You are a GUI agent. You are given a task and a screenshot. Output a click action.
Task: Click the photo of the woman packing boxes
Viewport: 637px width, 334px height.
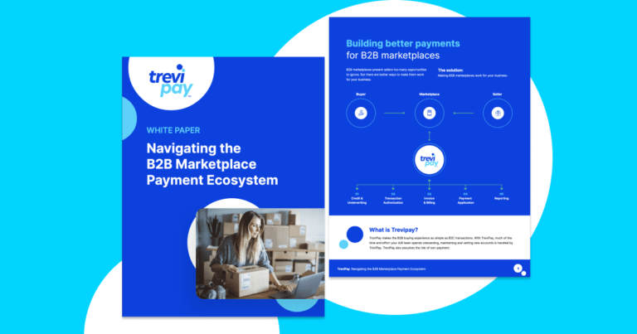tap(260, 254)
